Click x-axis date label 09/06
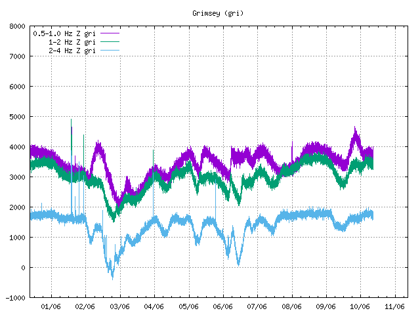 [325, 306]
